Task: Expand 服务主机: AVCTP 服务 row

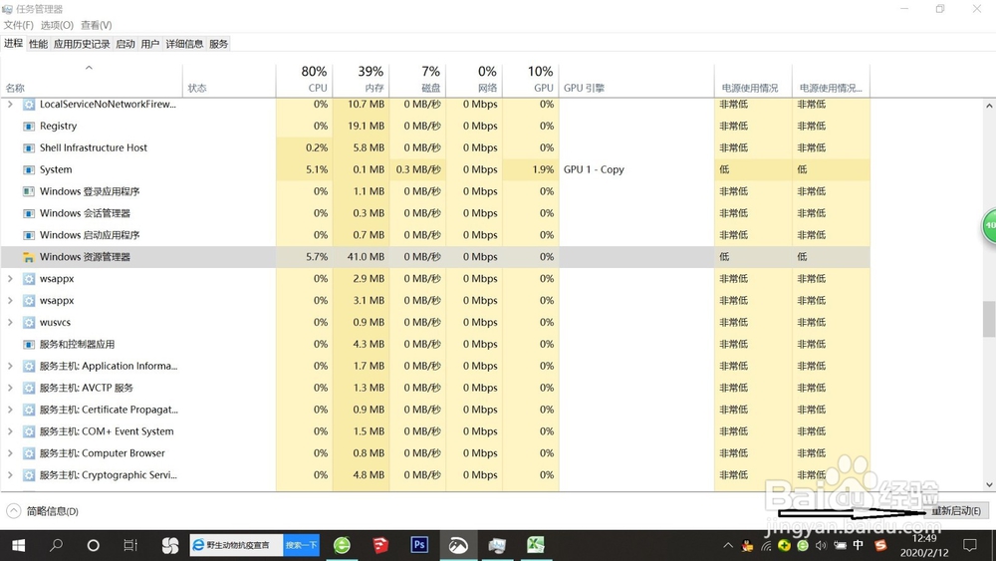Action: click(x=10, y=388)
